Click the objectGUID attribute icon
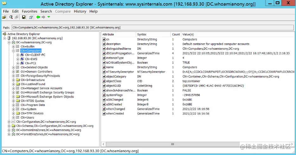This screenshot has height=155, width=296. point(104,86)
